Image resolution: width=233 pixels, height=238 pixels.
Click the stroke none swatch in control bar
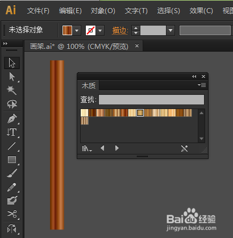90,30
